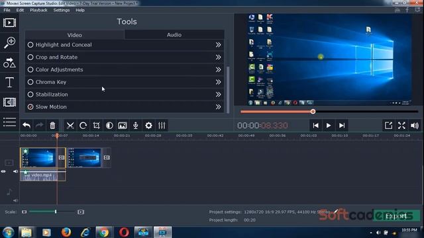This screenshot has height=238, width=424.
Task: Select the second video clip thumbnail
Action: point(85,157)
